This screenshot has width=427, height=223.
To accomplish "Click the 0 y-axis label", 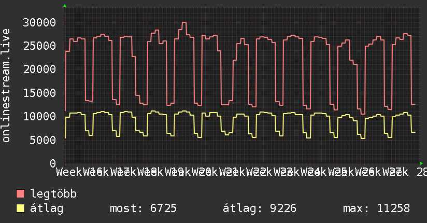I will [x=53, y=163].
